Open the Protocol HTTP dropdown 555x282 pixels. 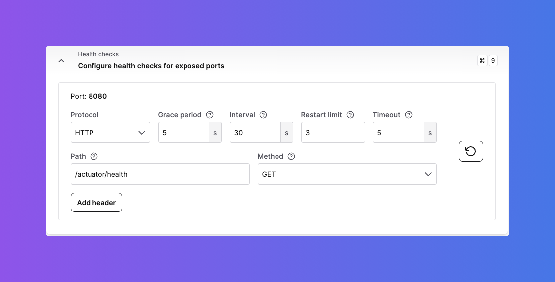(110, 133)
